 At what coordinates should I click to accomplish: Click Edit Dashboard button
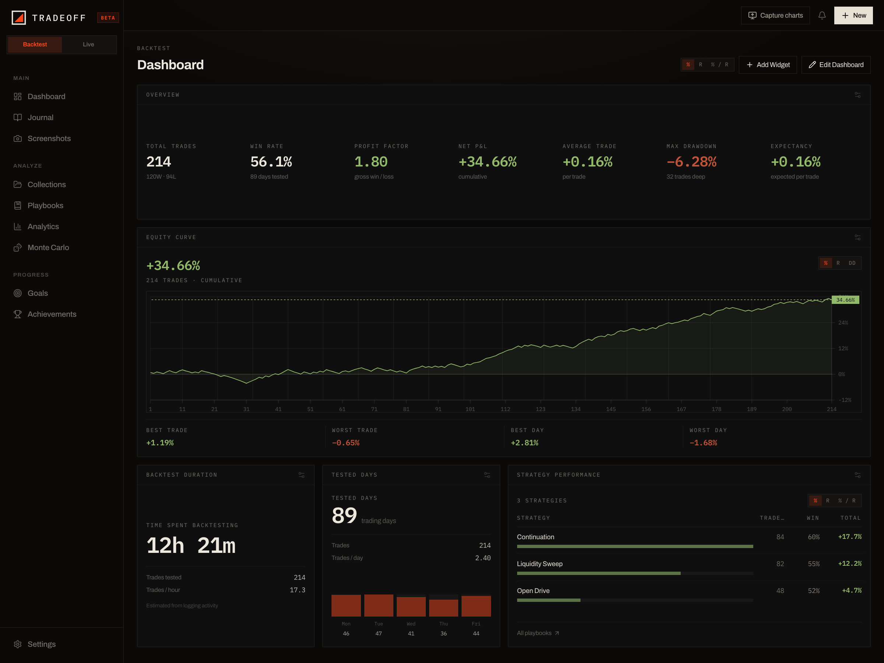[x=836, y=65]
